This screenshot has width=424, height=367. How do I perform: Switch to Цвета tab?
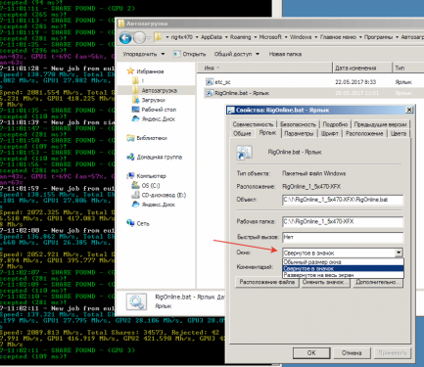tap(399, 133)
